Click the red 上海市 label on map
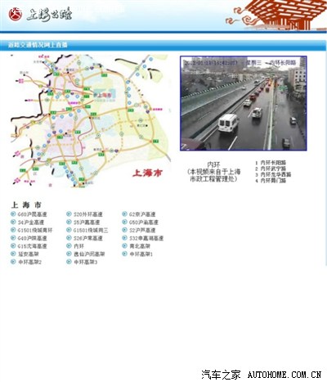The height and width of the screenshot is (382, 327). pos(147,173)
